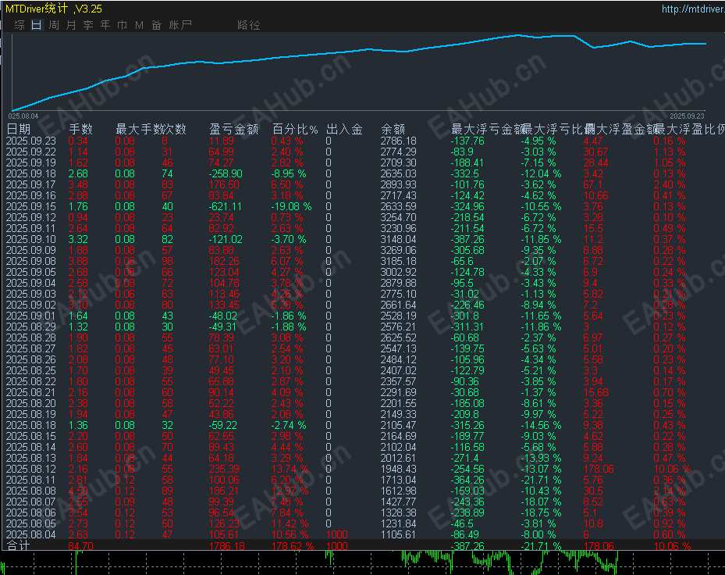Click the loss amount -121.02
725x575 pixels.
226,239
